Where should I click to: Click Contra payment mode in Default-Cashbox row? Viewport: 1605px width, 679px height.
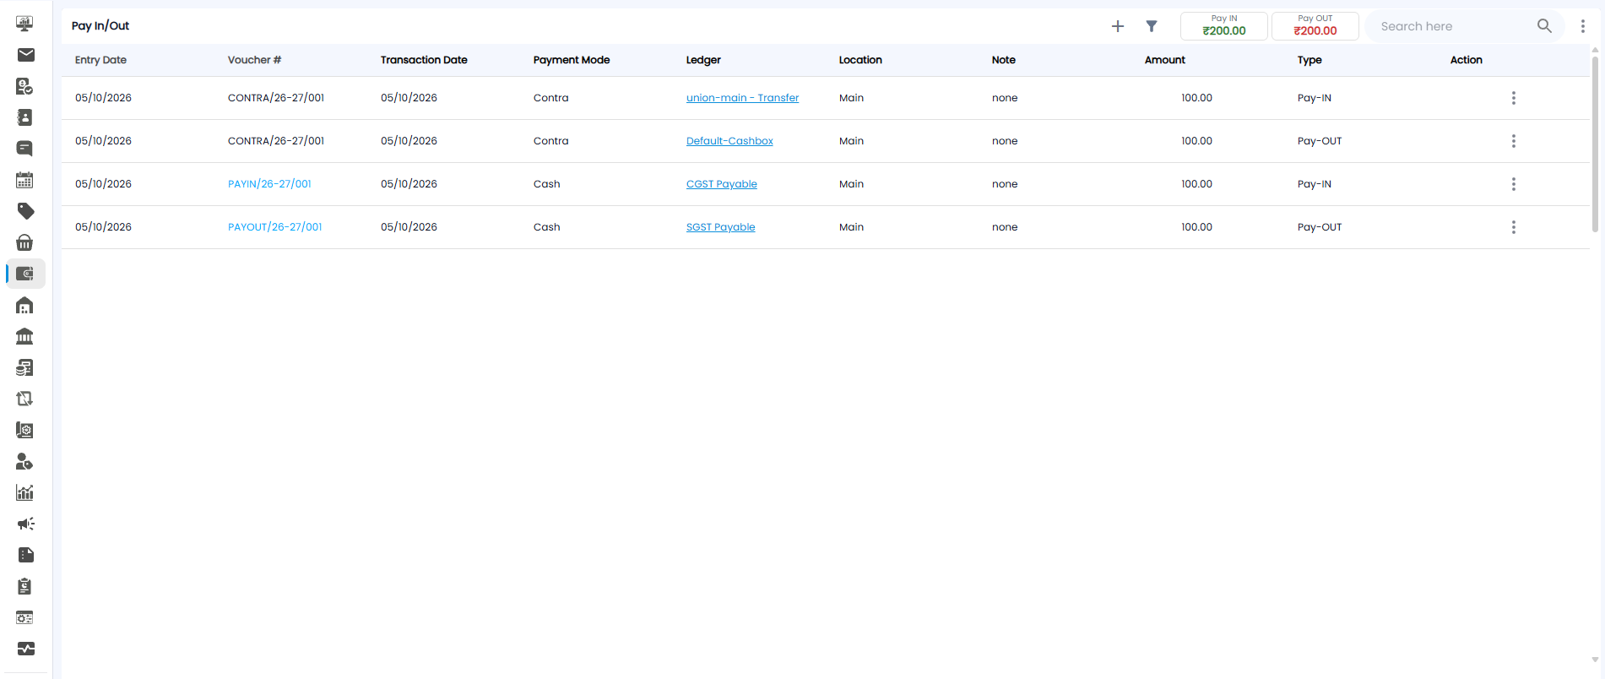point(551,141)
